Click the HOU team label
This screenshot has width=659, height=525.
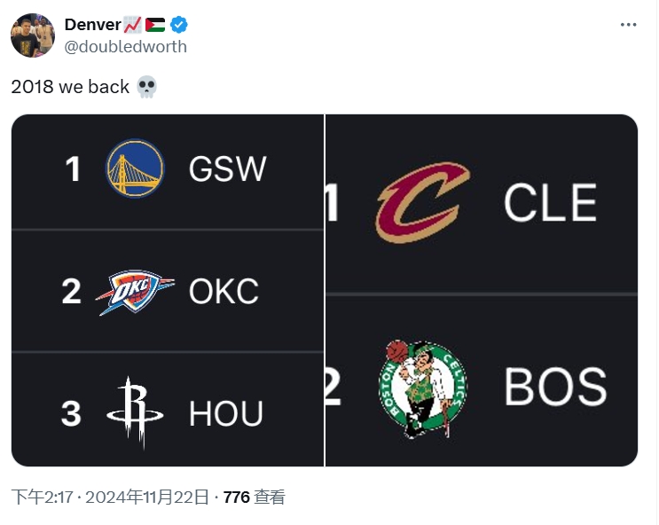pos(226,413)
